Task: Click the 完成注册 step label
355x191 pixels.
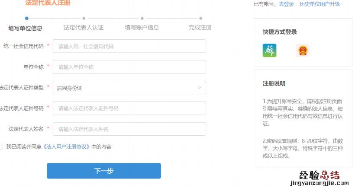Action: (x=200, y=28)
